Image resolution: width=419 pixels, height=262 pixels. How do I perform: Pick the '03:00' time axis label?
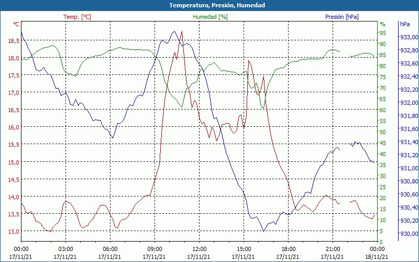click(x=66, y=249)
